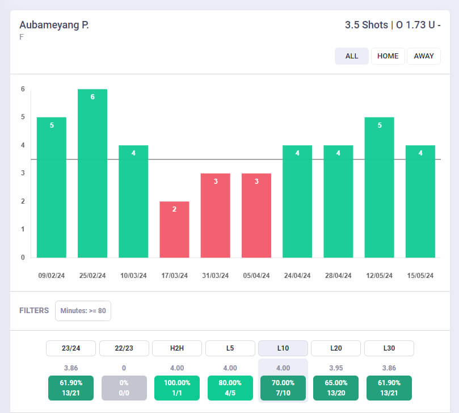Click the 17/03/24 date label
The width and height of the screenshot is (459, 413).
[x=175, y=276]
